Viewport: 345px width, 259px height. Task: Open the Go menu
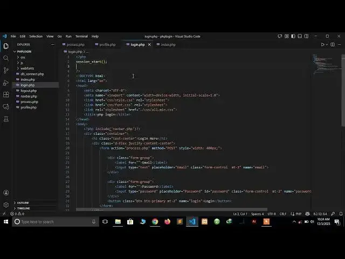[60, 36]
